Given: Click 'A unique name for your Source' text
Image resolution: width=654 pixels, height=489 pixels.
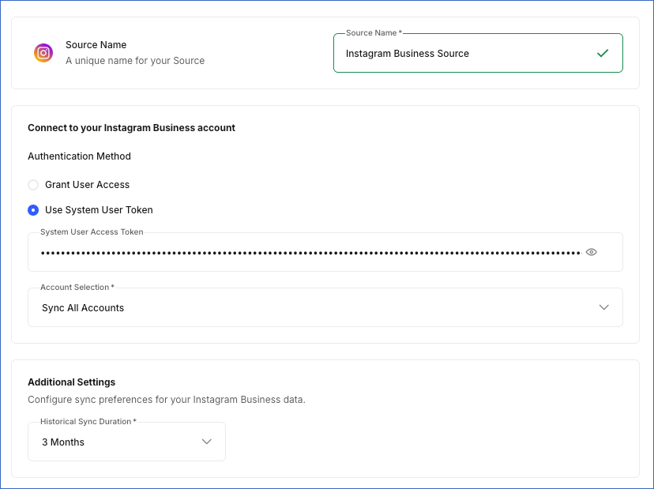Looking at the screenshot, I should (135, 61).
